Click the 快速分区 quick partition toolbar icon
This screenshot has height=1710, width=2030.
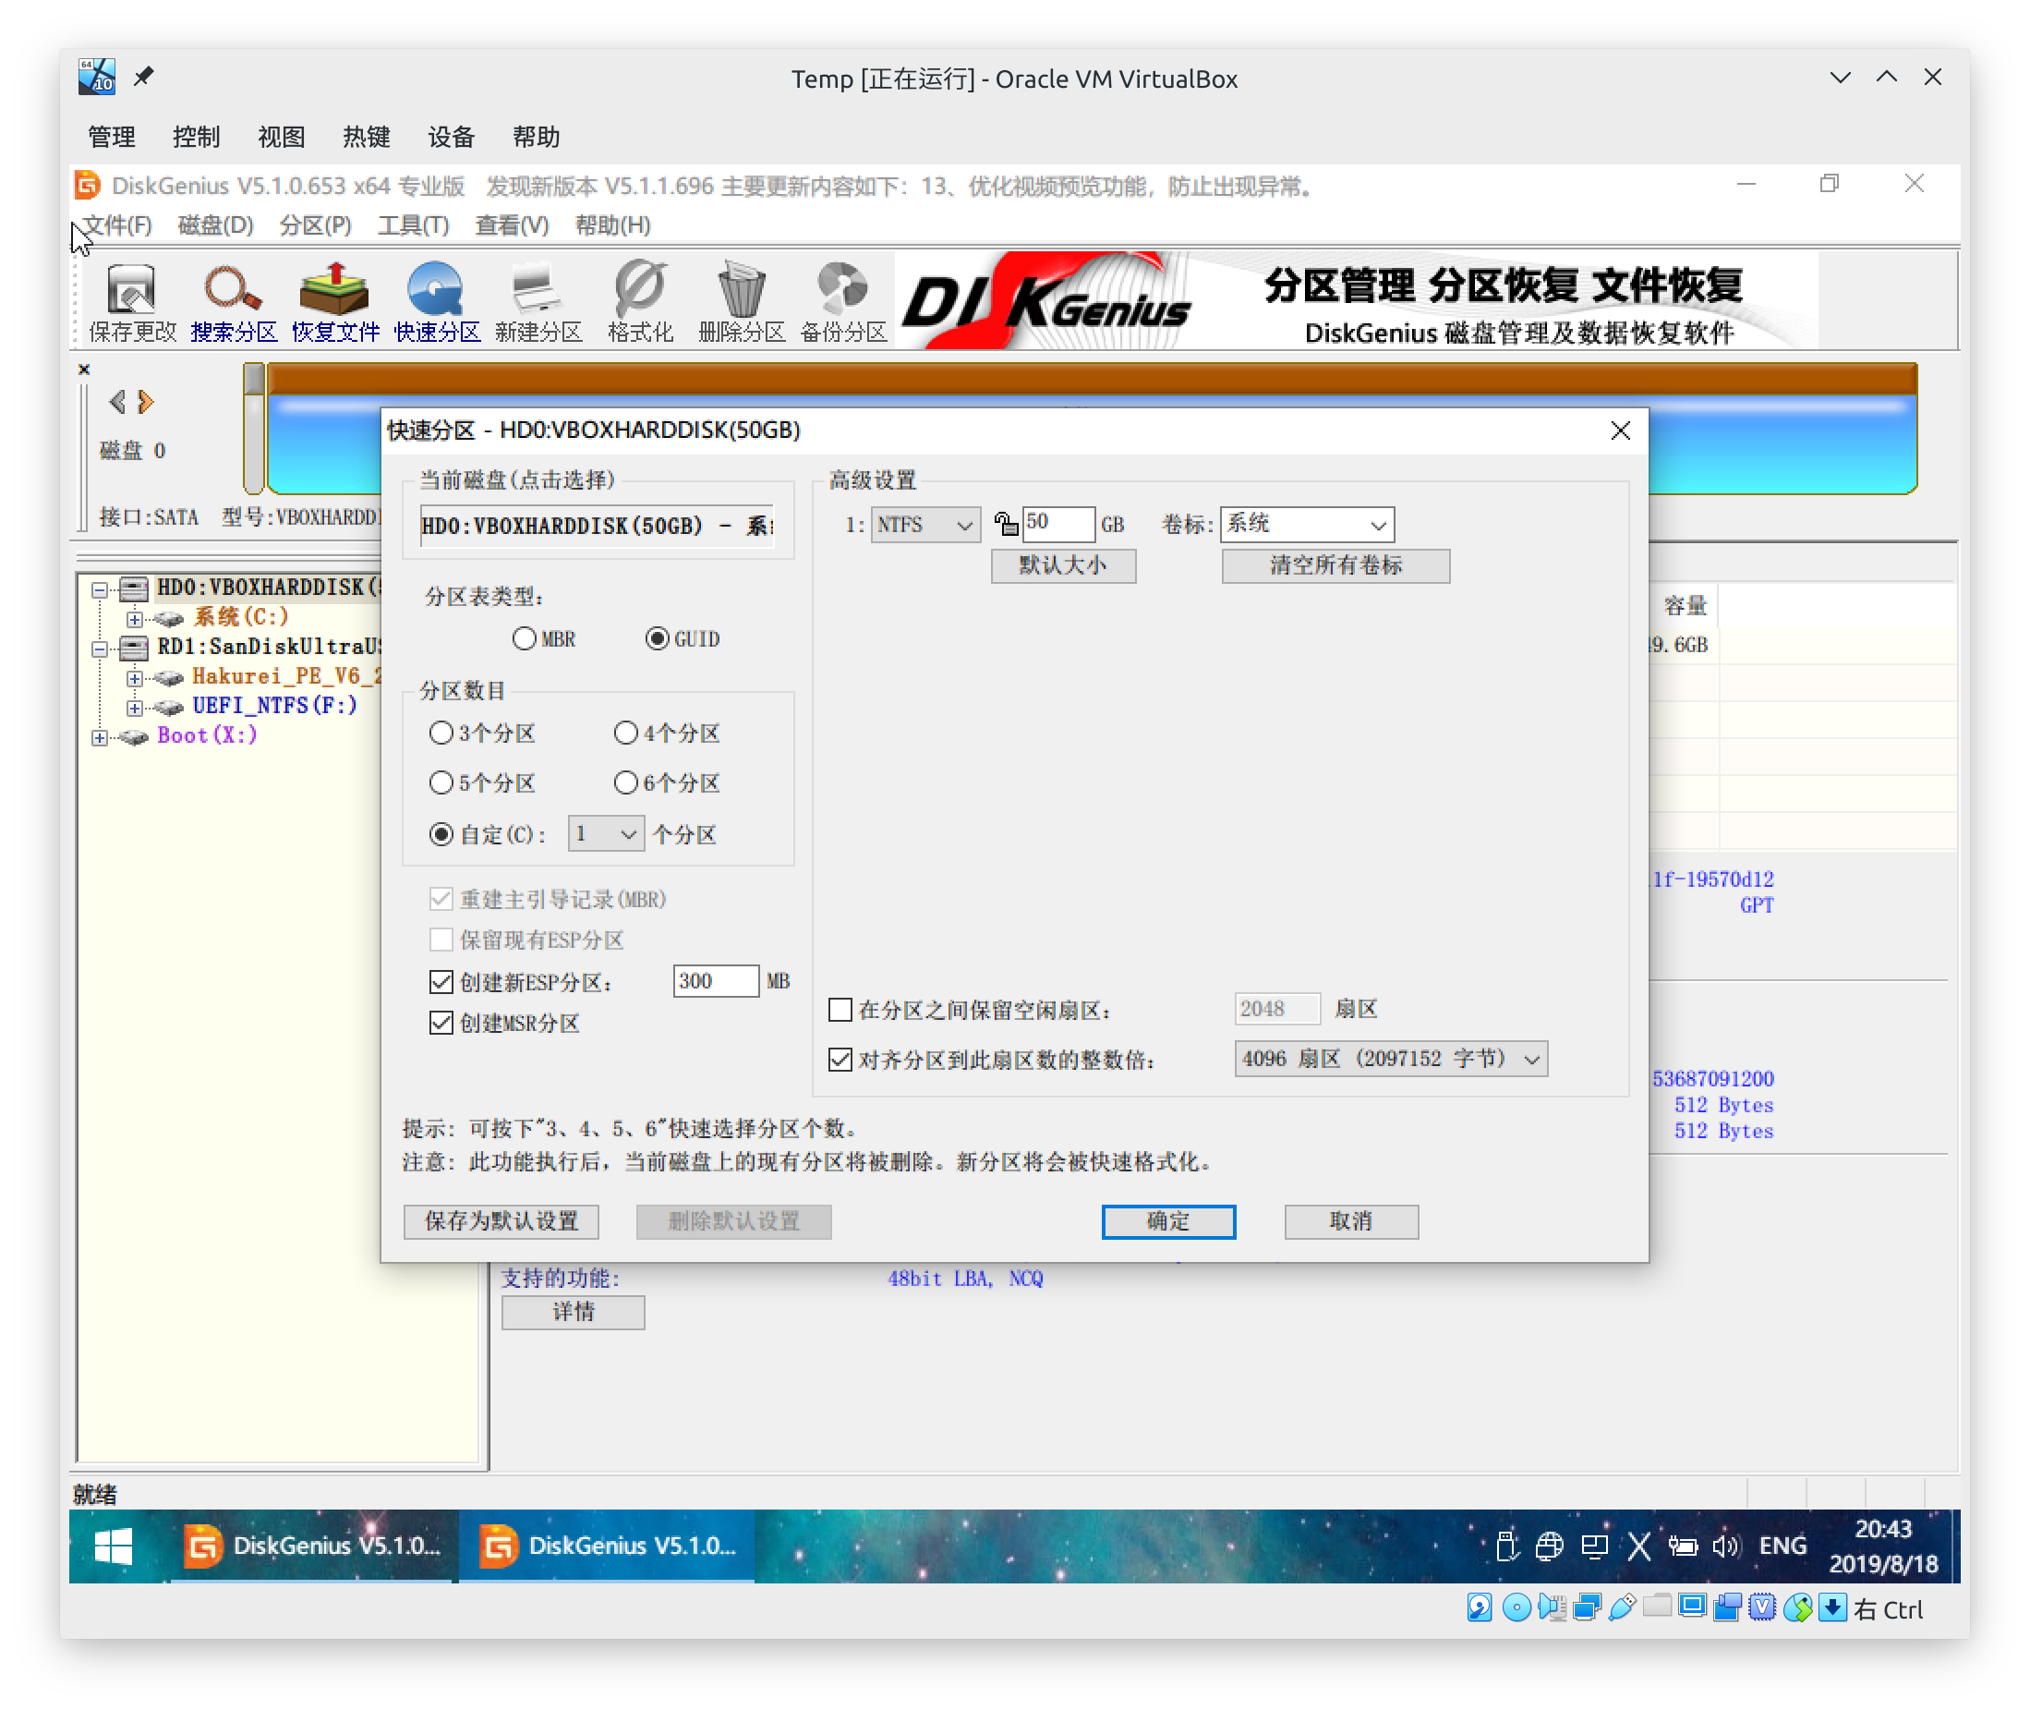[x=437, y=302]
